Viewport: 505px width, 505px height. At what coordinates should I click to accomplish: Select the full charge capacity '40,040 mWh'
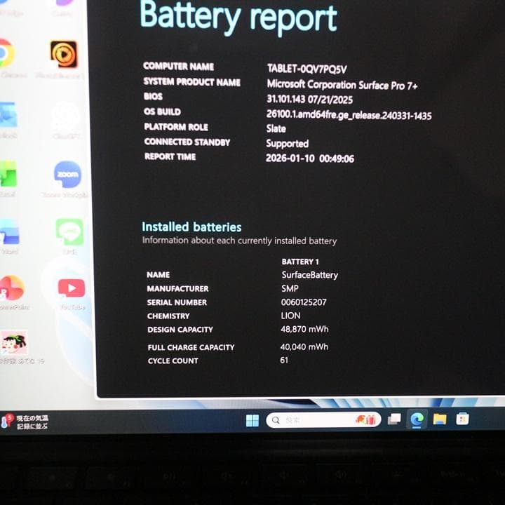304,347
